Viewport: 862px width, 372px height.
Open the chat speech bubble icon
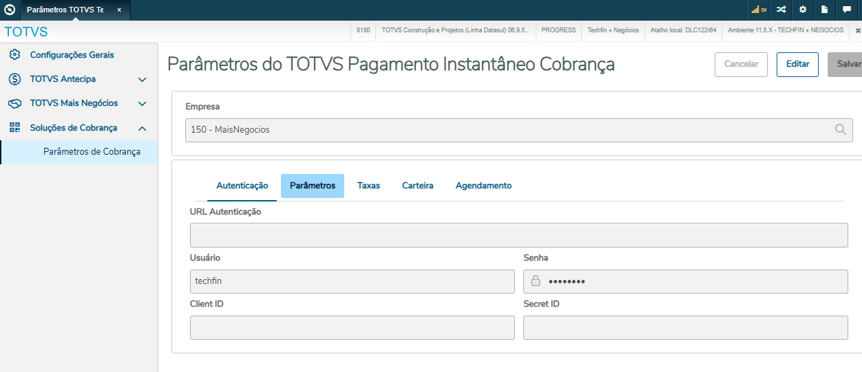(847, 10)
